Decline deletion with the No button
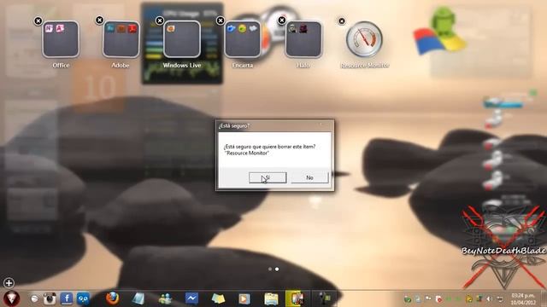Image resolution: width=547 pixels, height=307 pixels. pos(309,177)
